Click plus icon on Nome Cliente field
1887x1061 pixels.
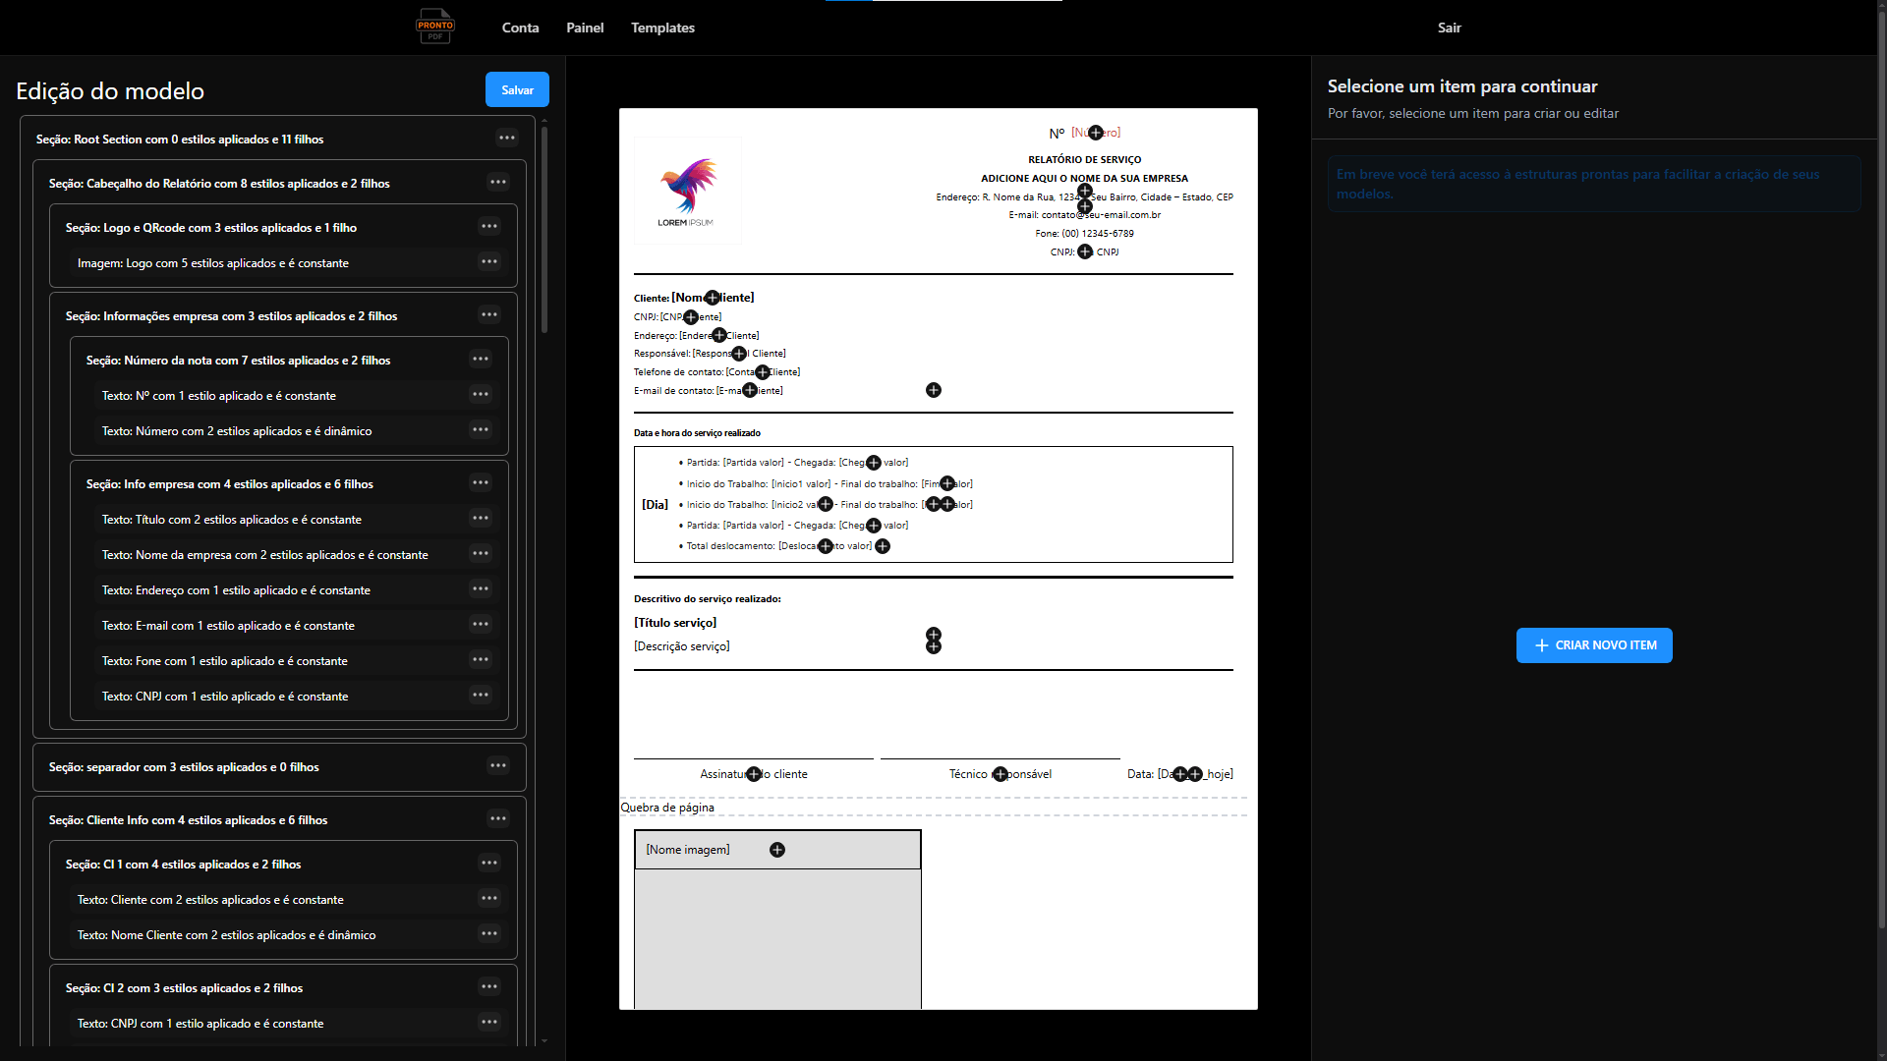click(713, 298)
